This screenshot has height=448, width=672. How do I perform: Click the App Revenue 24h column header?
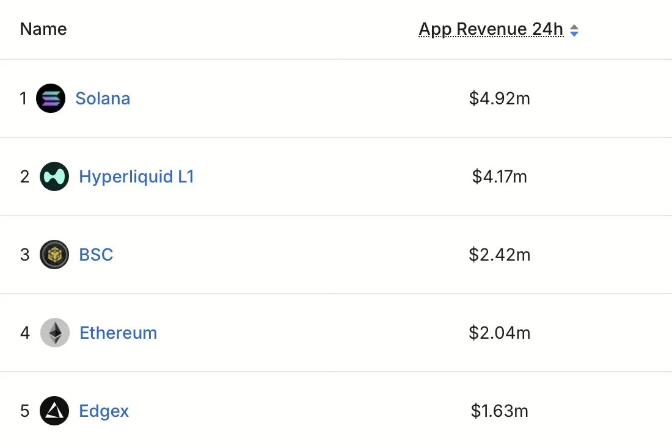[x=491, y=29]
